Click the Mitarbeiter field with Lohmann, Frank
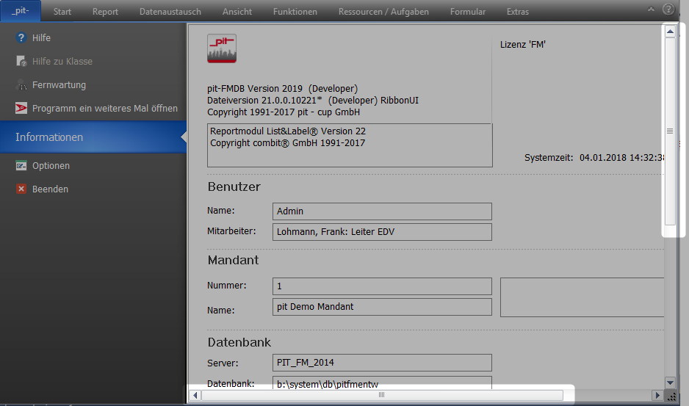689x406 pixels. 382,232
